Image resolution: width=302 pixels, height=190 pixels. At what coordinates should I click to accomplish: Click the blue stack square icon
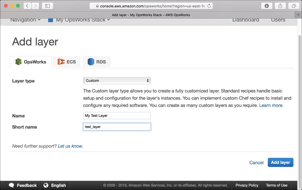[x=50, y=20]
